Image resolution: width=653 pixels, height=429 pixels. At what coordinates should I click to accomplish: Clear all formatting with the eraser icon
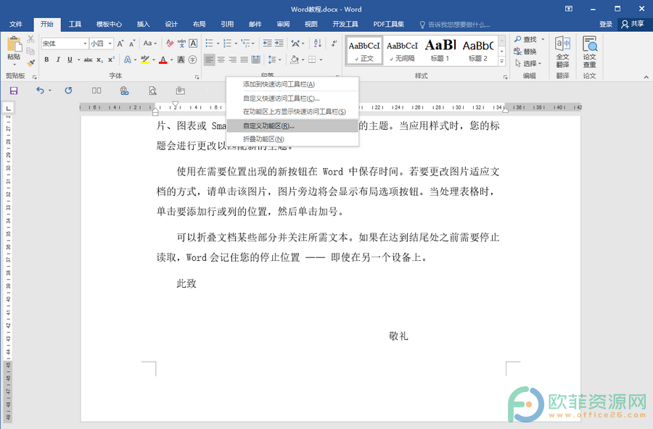[170, 43]
